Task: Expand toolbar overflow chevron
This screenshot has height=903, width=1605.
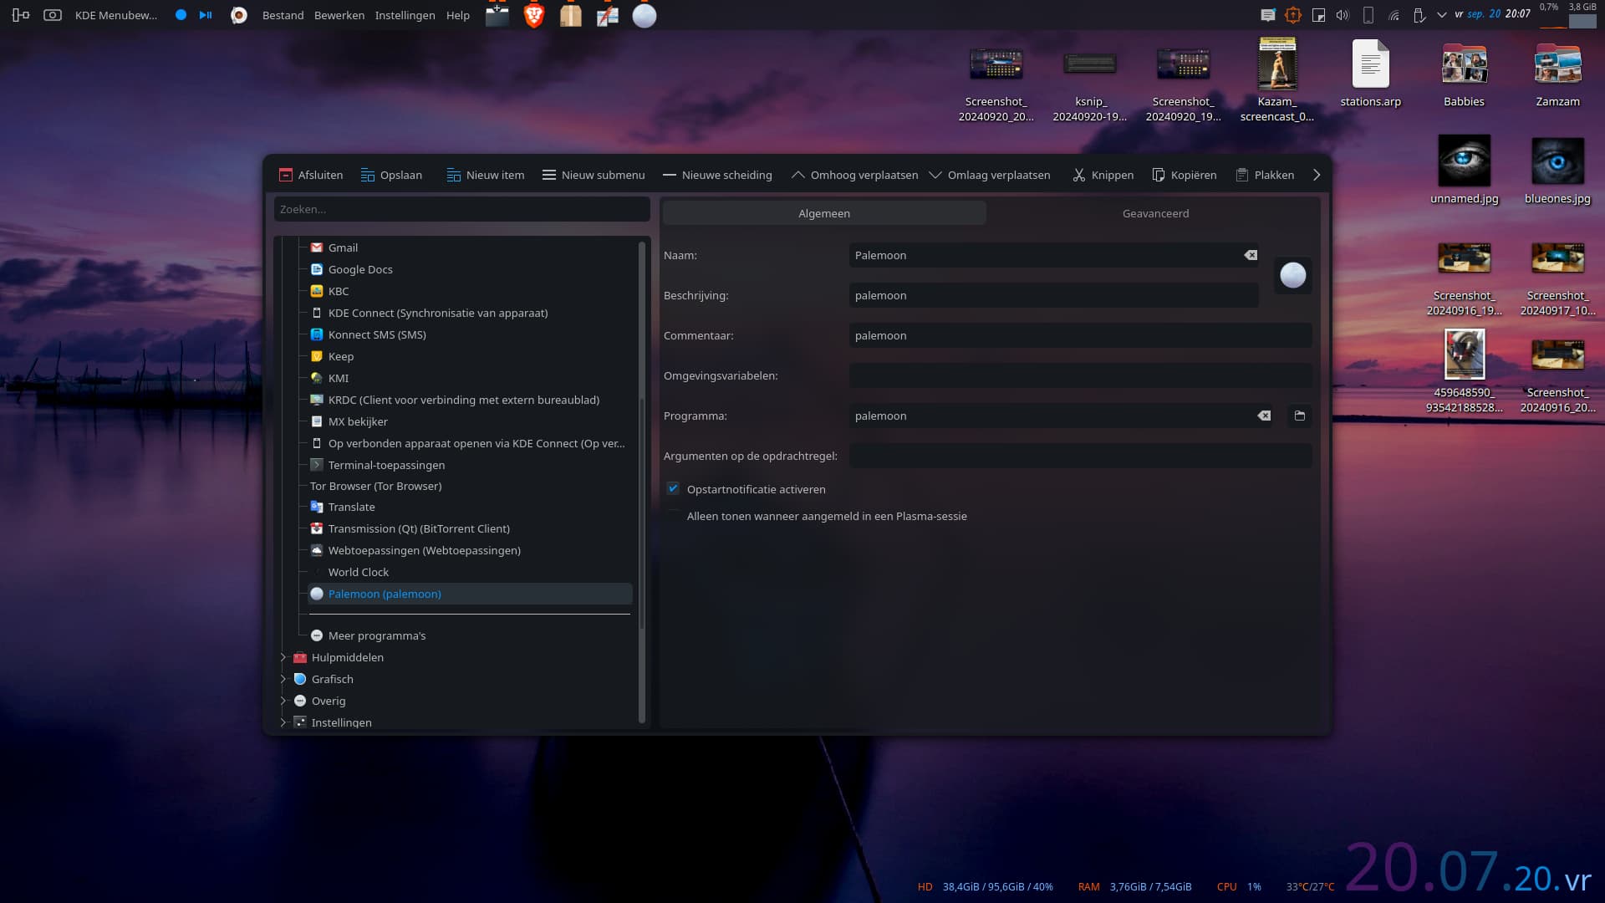Action: point(1317,175)
